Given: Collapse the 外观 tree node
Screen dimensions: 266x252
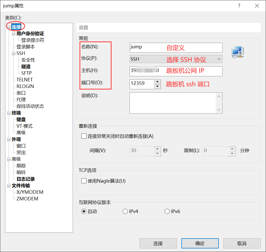Looking at the screenshot, I should (x=9, y=140).
